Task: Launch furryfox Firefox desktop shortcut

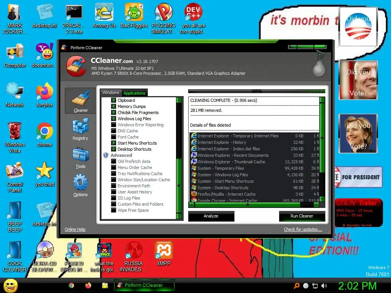Action: pos(44,95)
